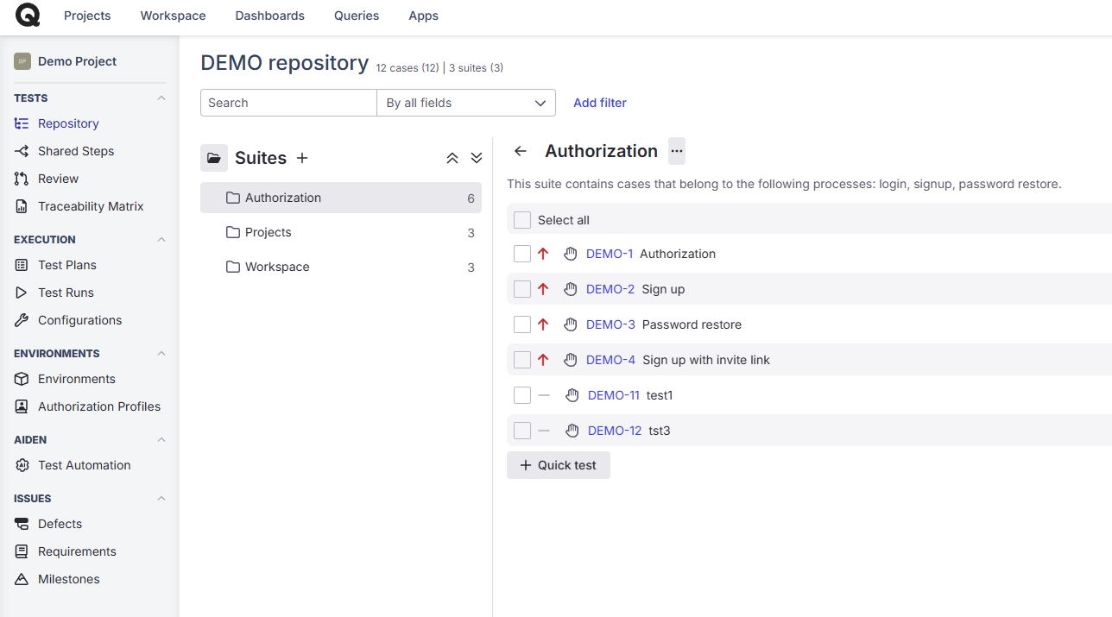Open the DEMO-4 case link
This screenshot has height=617, width=1112.
pos(610,360)
